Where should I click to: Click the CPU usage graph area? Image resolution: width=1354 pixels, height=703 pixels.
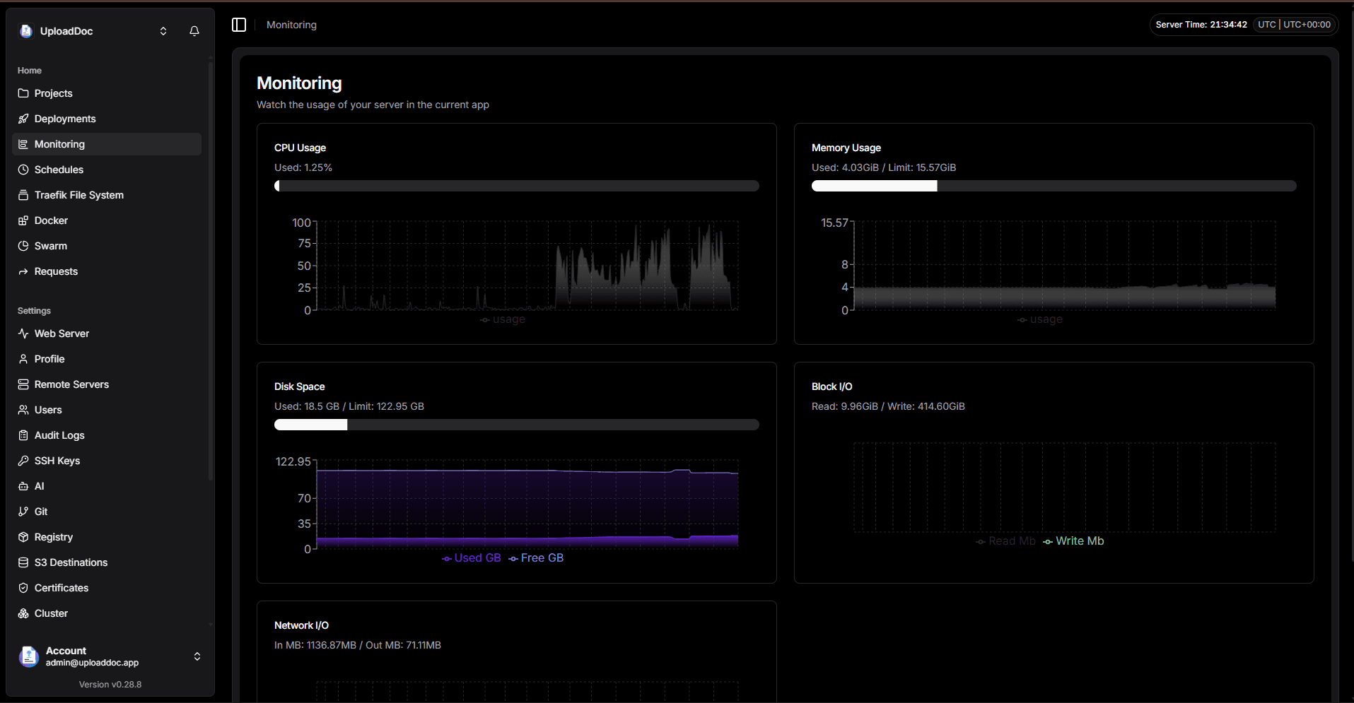coord(527,266)
